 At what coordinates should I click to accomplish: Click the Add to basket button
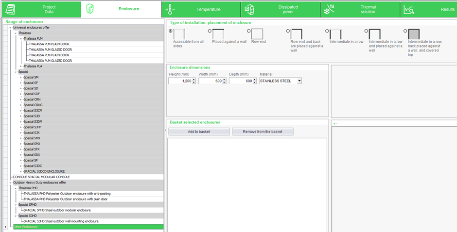(x=199, y=132)
